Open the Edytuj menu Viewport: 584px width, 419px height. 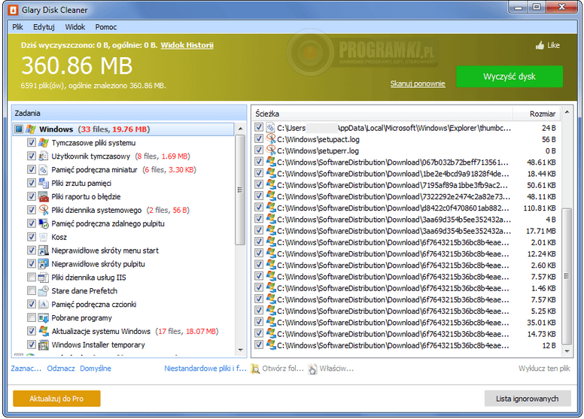click(44, 27)
